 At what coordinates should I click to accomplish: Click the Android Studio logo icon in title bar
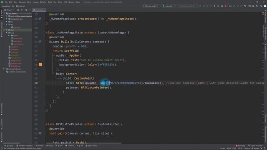tap(2, 2)
